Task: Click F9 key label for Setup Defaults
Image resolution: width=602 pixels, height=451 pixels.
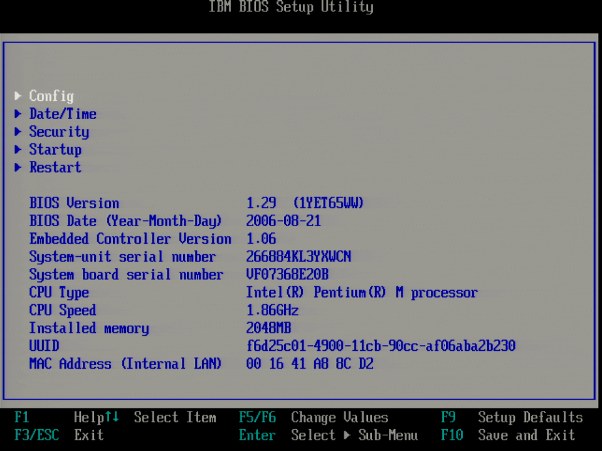Action: coord(448,418)
